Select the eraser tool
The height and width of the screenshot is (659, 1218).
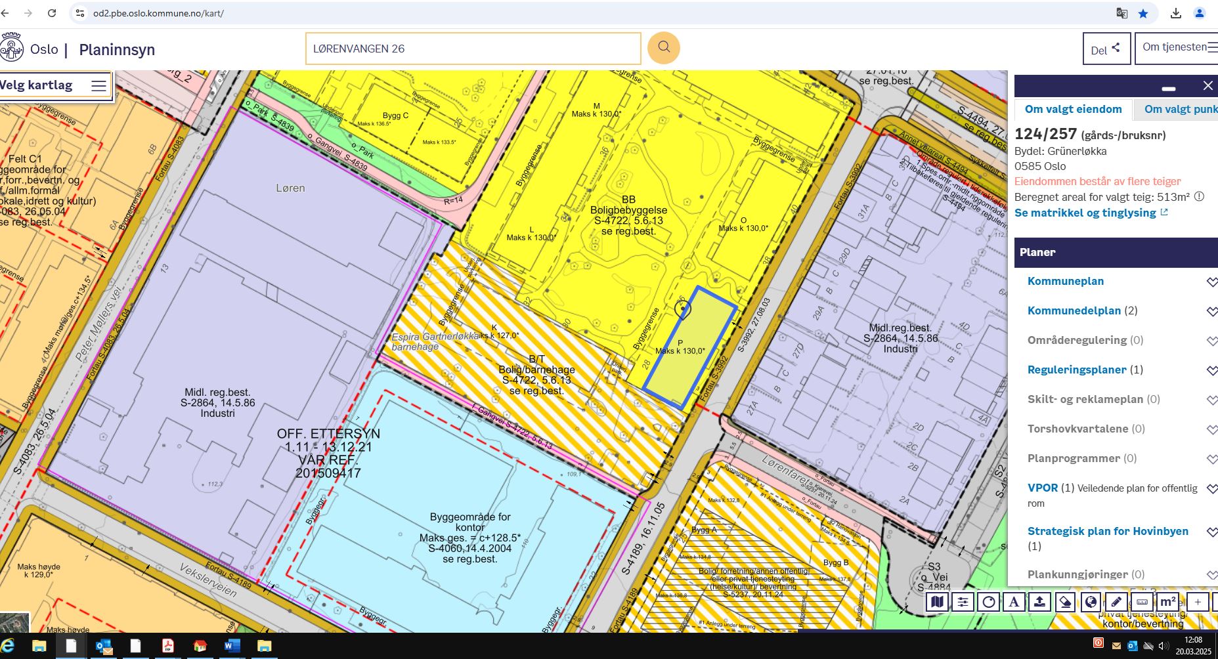1066,602
